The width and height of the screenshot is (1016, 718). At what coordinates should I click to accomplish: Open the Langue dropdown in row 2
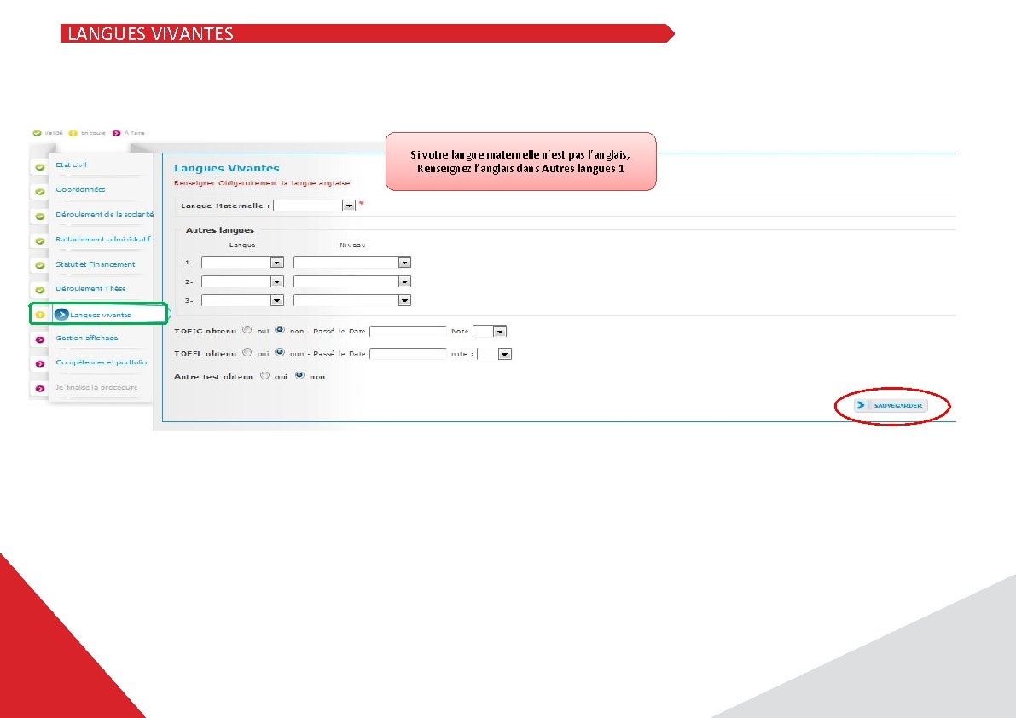tap(242, 281)
